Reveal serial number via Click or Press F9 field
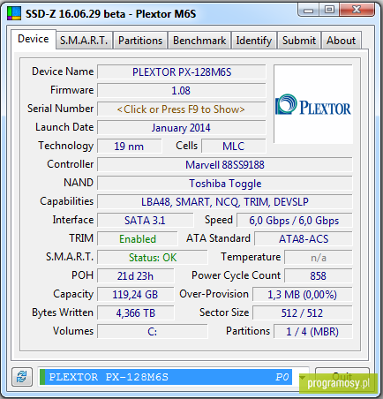The height and width of the screenshot is (399, 383). tap(182, 109)
